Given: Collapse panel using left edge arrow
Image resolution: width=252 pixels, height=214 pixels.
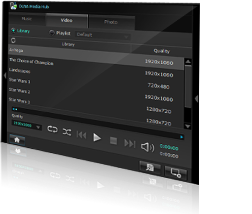Looking at the screenshot, I should pos(5,76).
